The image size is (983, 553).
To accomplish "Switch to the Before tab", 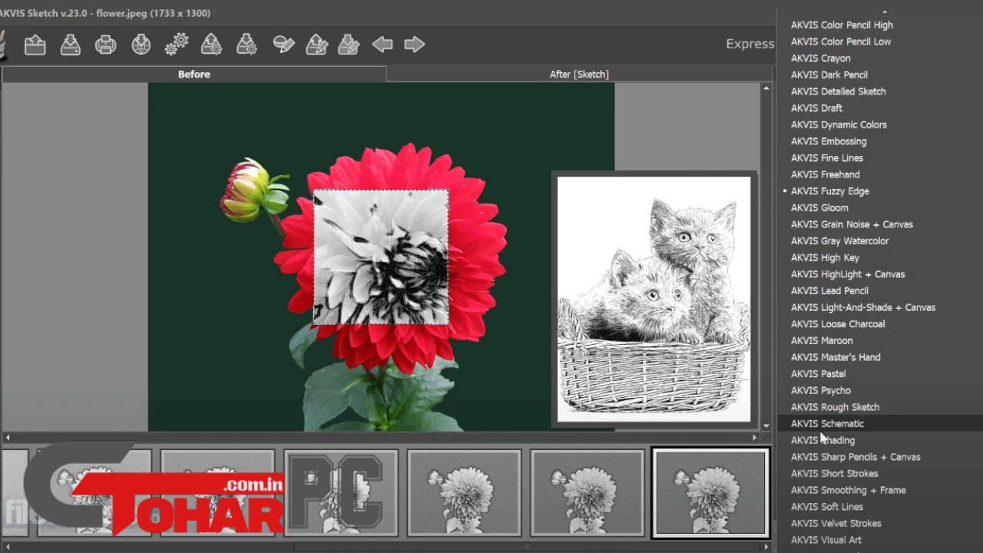I will 194,75.
